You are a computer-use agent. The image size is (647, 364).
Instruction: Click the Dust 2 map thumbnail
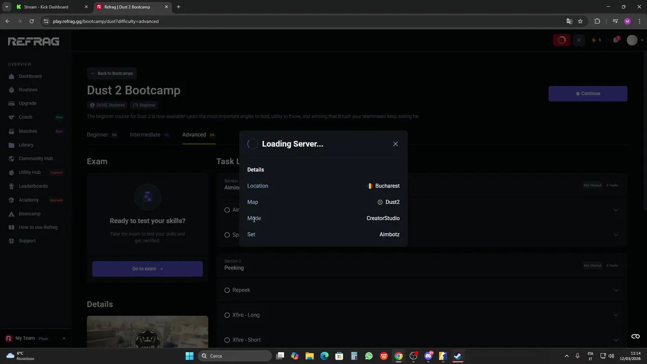click(148, 332)
